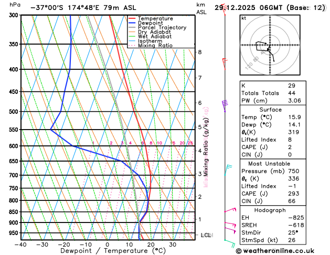Select the Surface CIN value 0
The image size is (330, 255).
(x=290, y=155)
